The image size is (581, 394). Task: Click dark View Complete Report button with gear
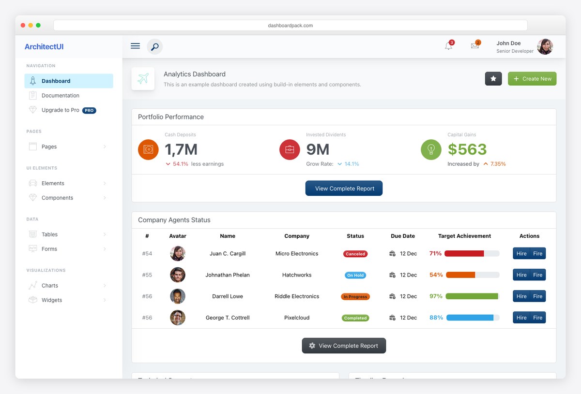[x=344, y=346]
